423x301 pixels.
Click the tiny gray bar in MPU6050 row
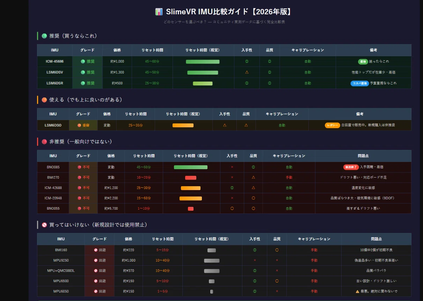pyautogui.click(x=212, y=292)
